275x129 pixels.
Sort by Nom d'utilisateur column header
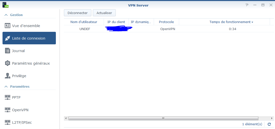84,22
